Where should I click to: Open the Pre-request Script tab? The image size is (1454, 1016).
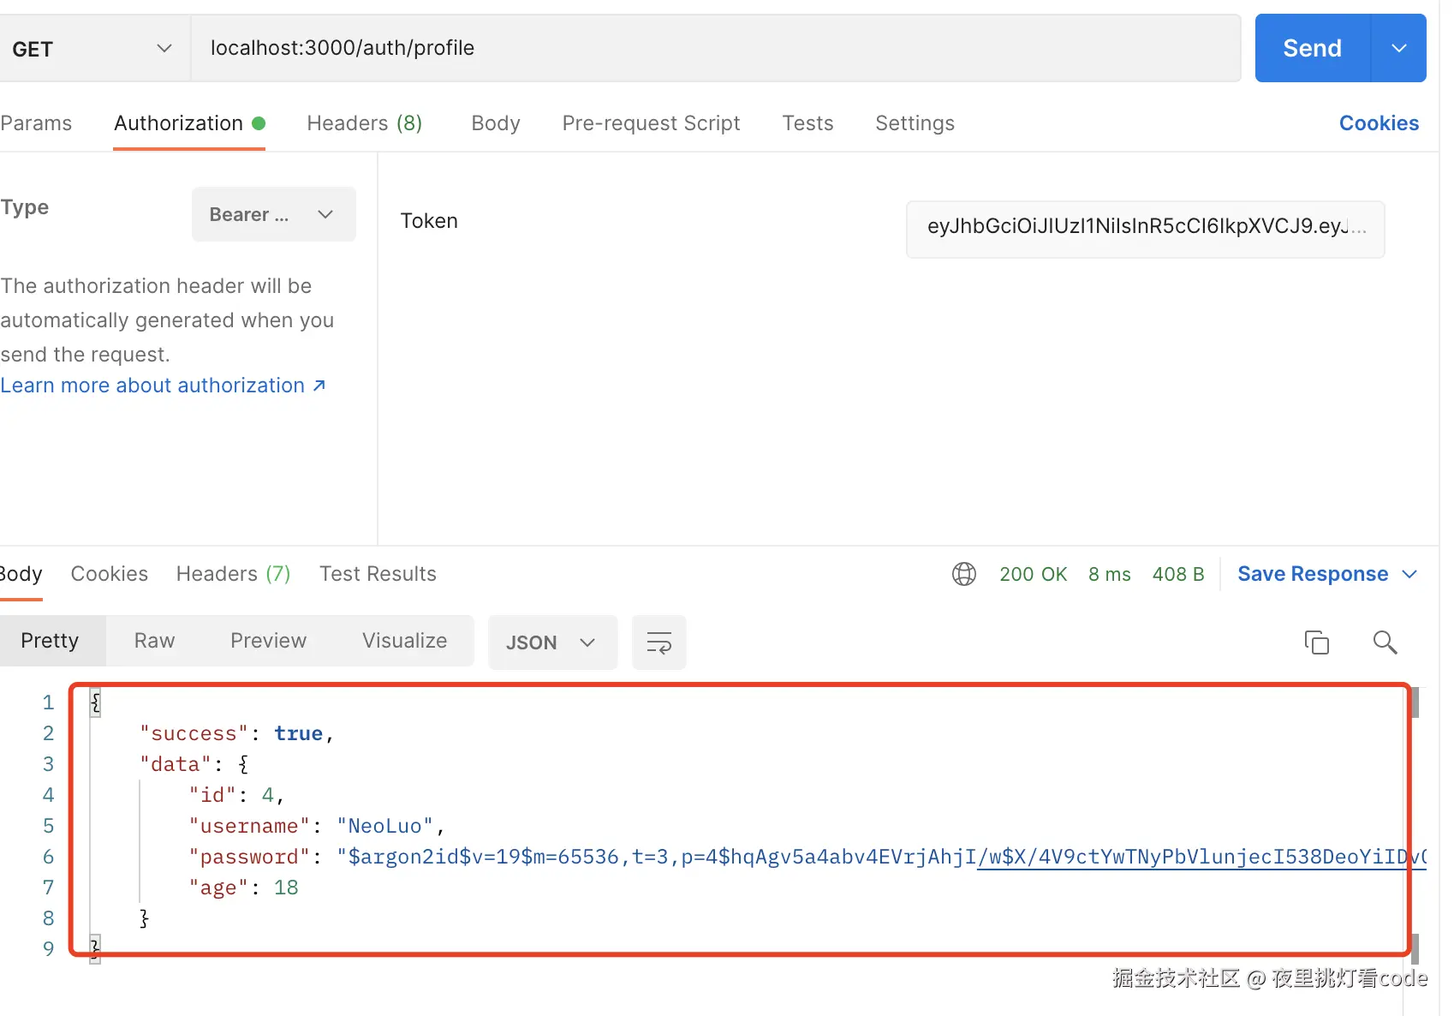coord(651,123)
